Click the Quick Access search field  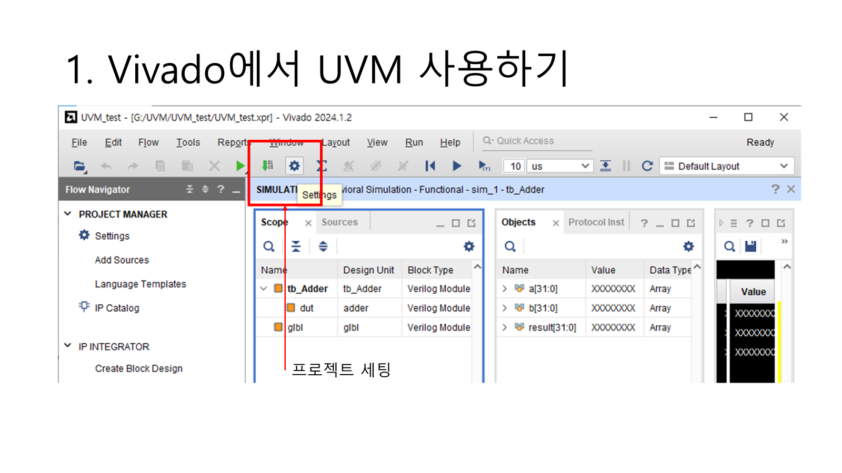pyautogui.click(x=537, y=141)
